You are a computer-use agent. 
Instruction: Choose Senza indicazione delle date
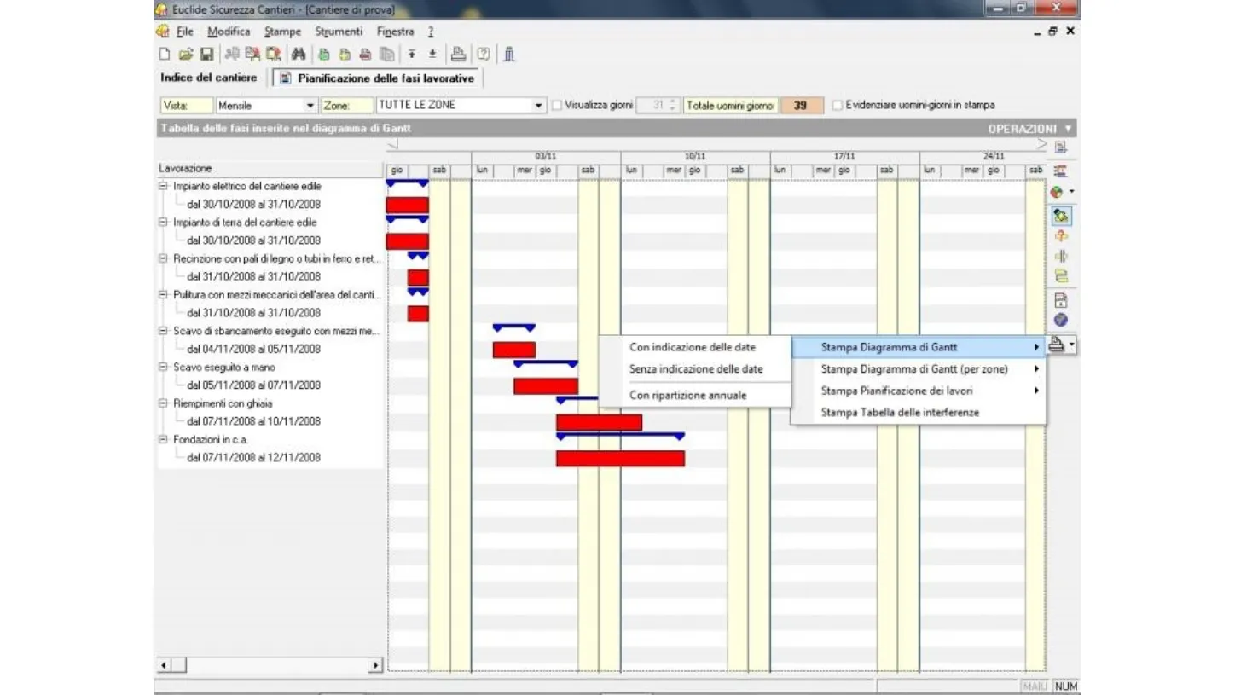click(694, 369)
